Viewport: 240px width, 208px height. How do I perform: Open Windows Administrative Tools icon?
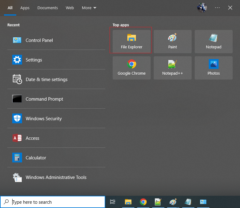17,177
